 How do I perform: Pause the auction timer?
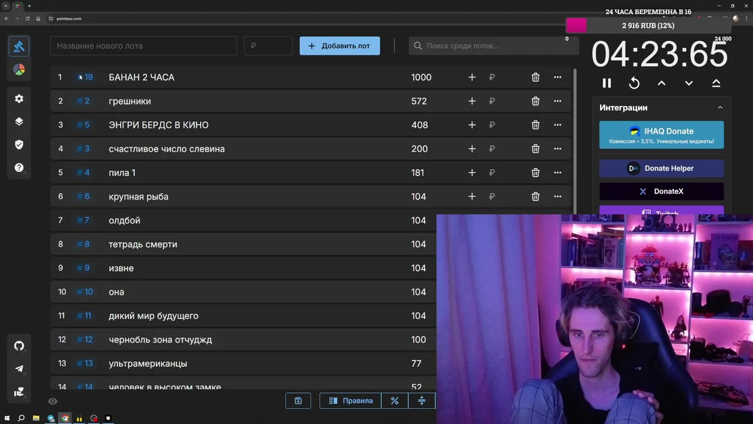pos(607,83)
